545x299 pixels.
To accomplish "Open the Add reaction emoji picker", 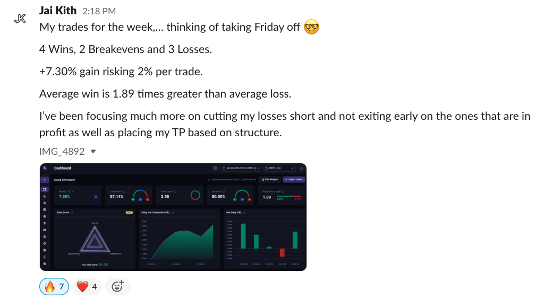I will [117, 287].
